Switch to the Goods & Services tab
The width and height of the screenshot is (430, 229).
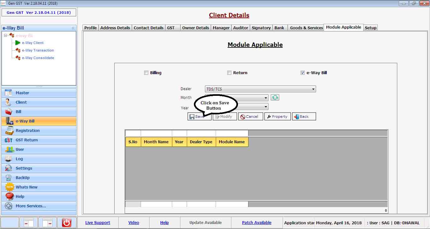point(306,28)
